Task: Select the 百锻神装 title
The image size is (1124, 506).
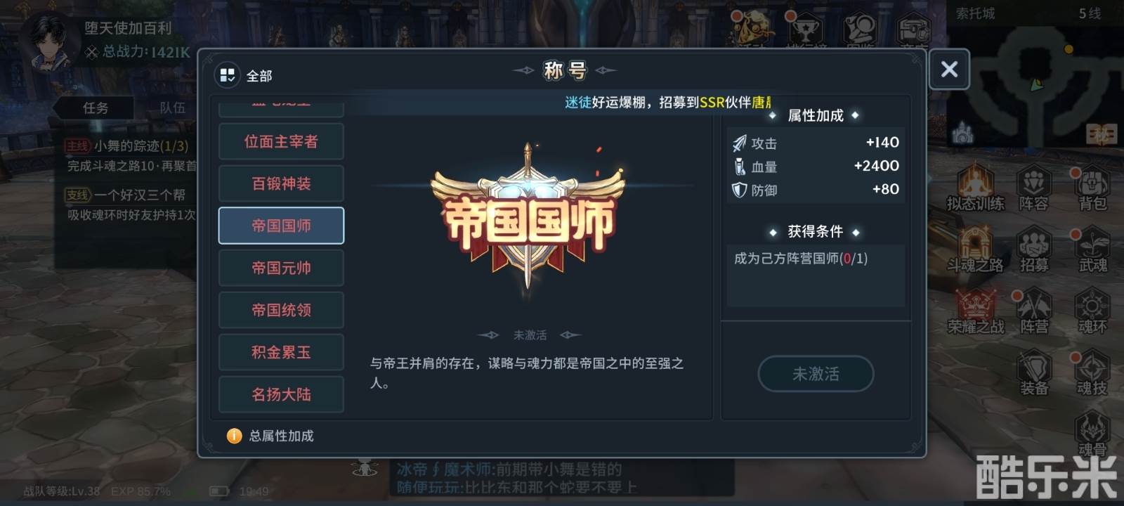Action: 281,183
